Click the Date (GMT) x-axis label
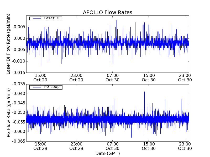This screenshot has height=157, width=210. 107,153
